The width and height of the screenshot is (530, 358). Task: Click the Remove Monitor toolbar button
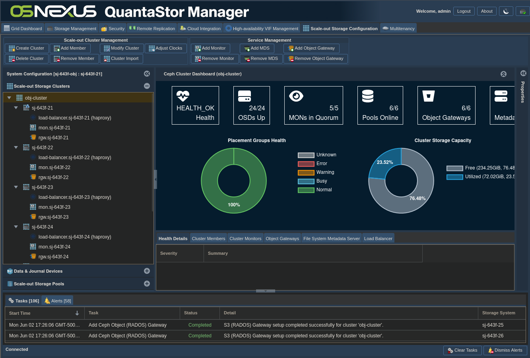(214, 59)
